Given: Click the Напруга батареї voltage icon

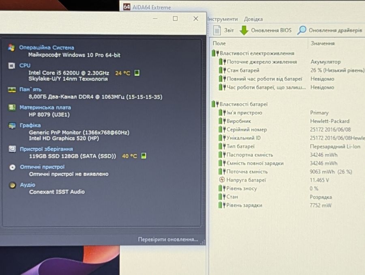Looking at the screenshot, I should coord(222,180).
